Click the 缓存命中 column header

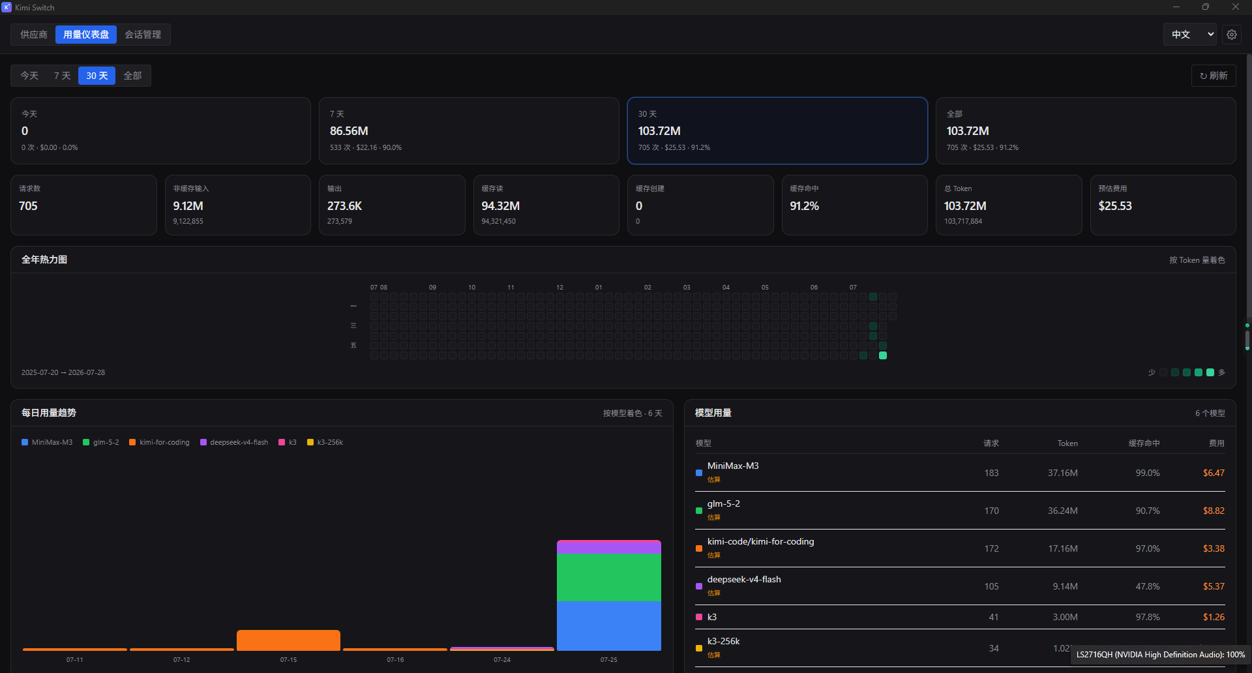pyautogui.click(x=1144, y=443)
